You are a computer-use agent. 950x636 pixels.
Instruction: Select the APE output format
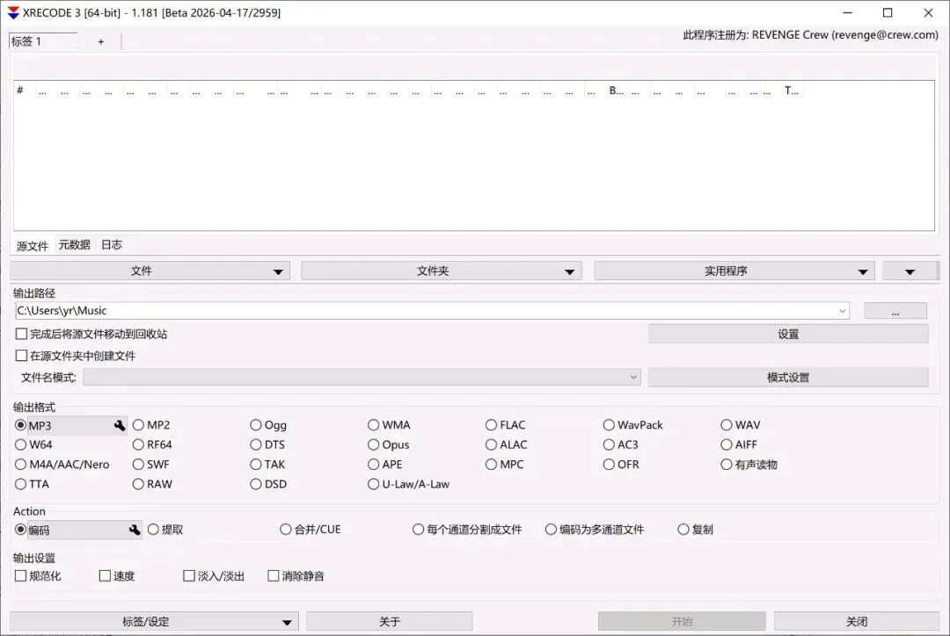(384, 465)
